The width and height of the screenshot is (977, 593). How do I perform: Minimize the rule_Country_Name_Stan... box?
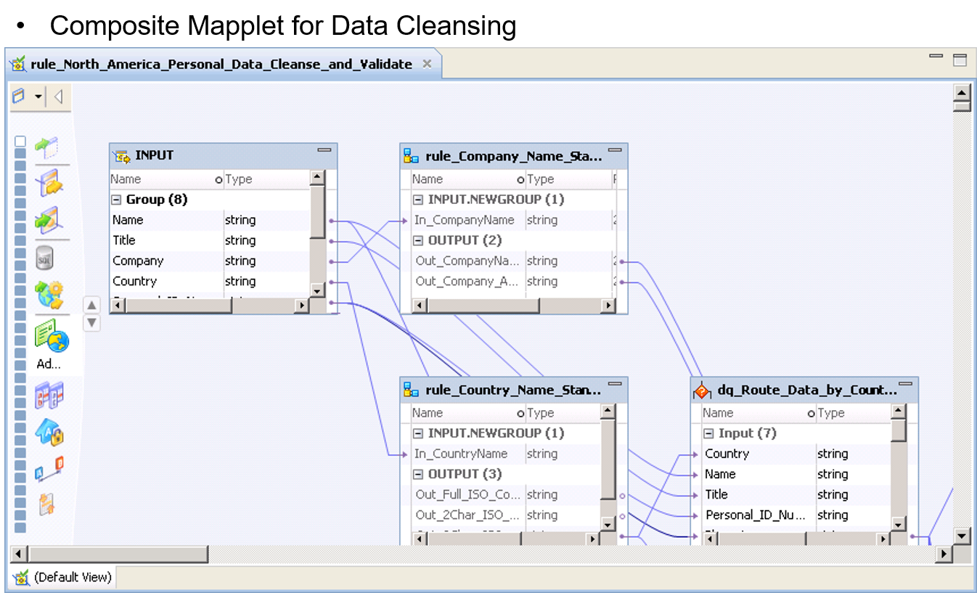click(615, 384)
